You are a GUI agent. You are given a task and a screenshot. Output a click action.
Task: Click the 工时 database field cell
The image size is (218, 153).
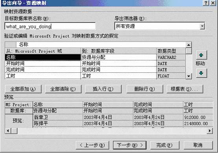click(x=118, y=76)
